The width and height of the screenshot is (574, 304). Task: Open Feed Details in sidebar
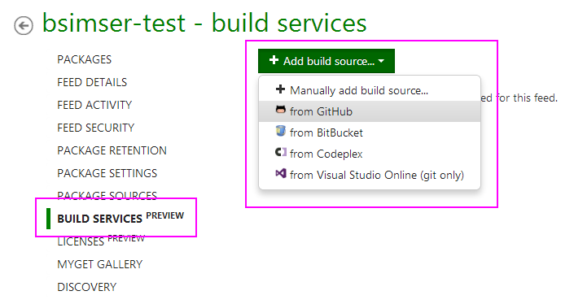92,82
